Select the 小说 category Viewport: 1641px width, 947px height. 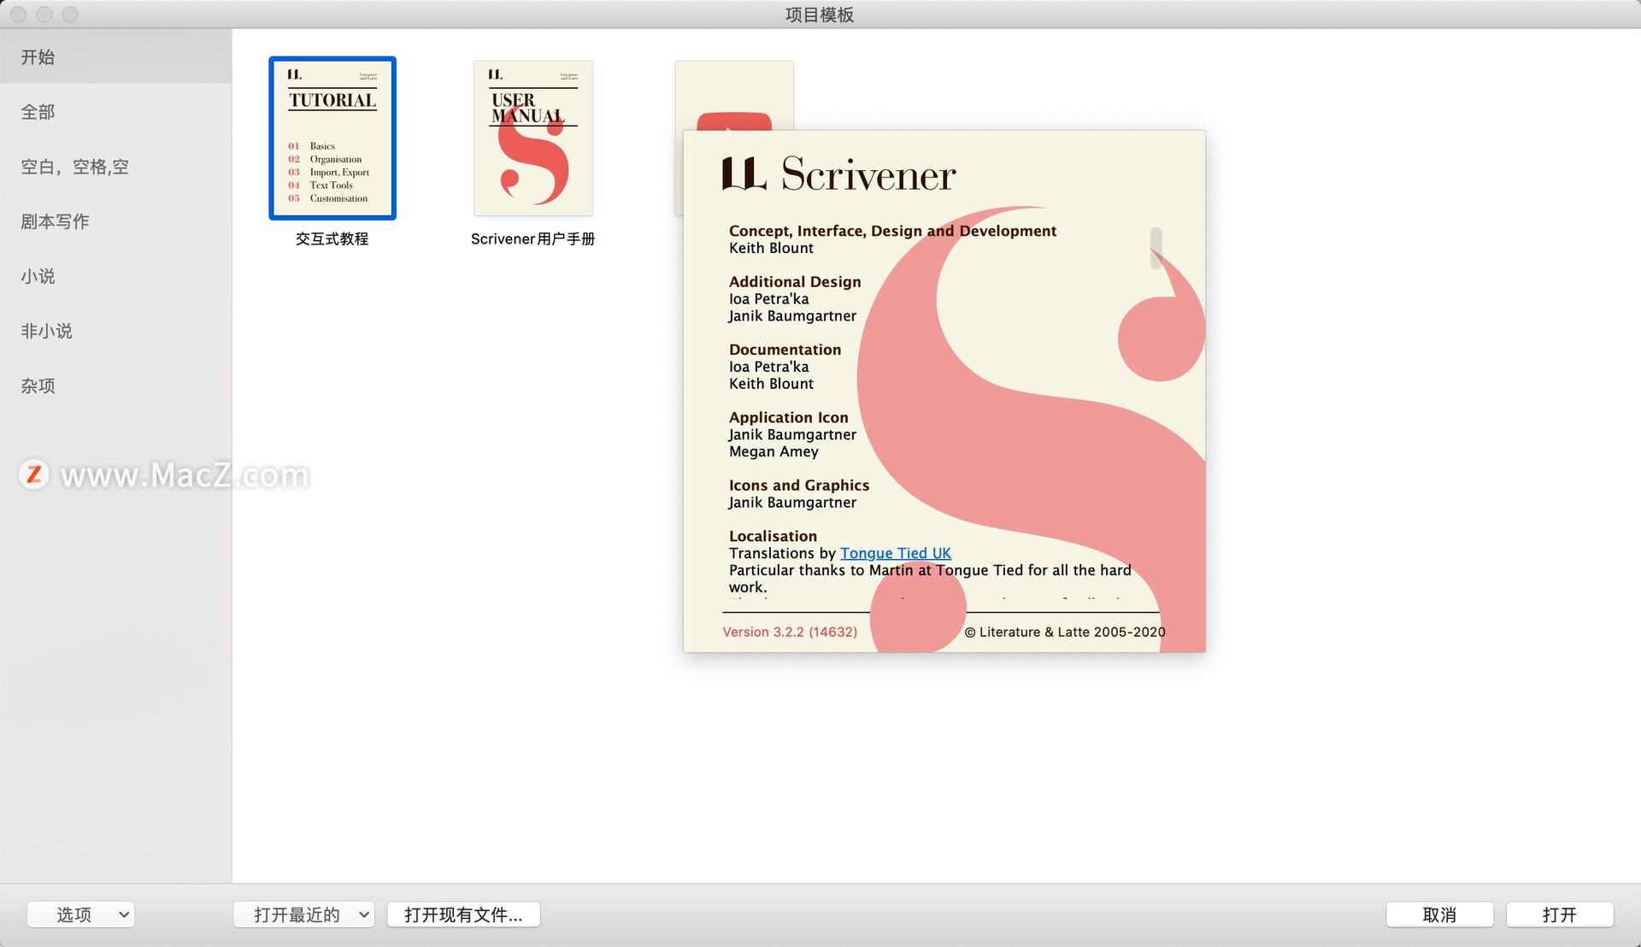115,276
